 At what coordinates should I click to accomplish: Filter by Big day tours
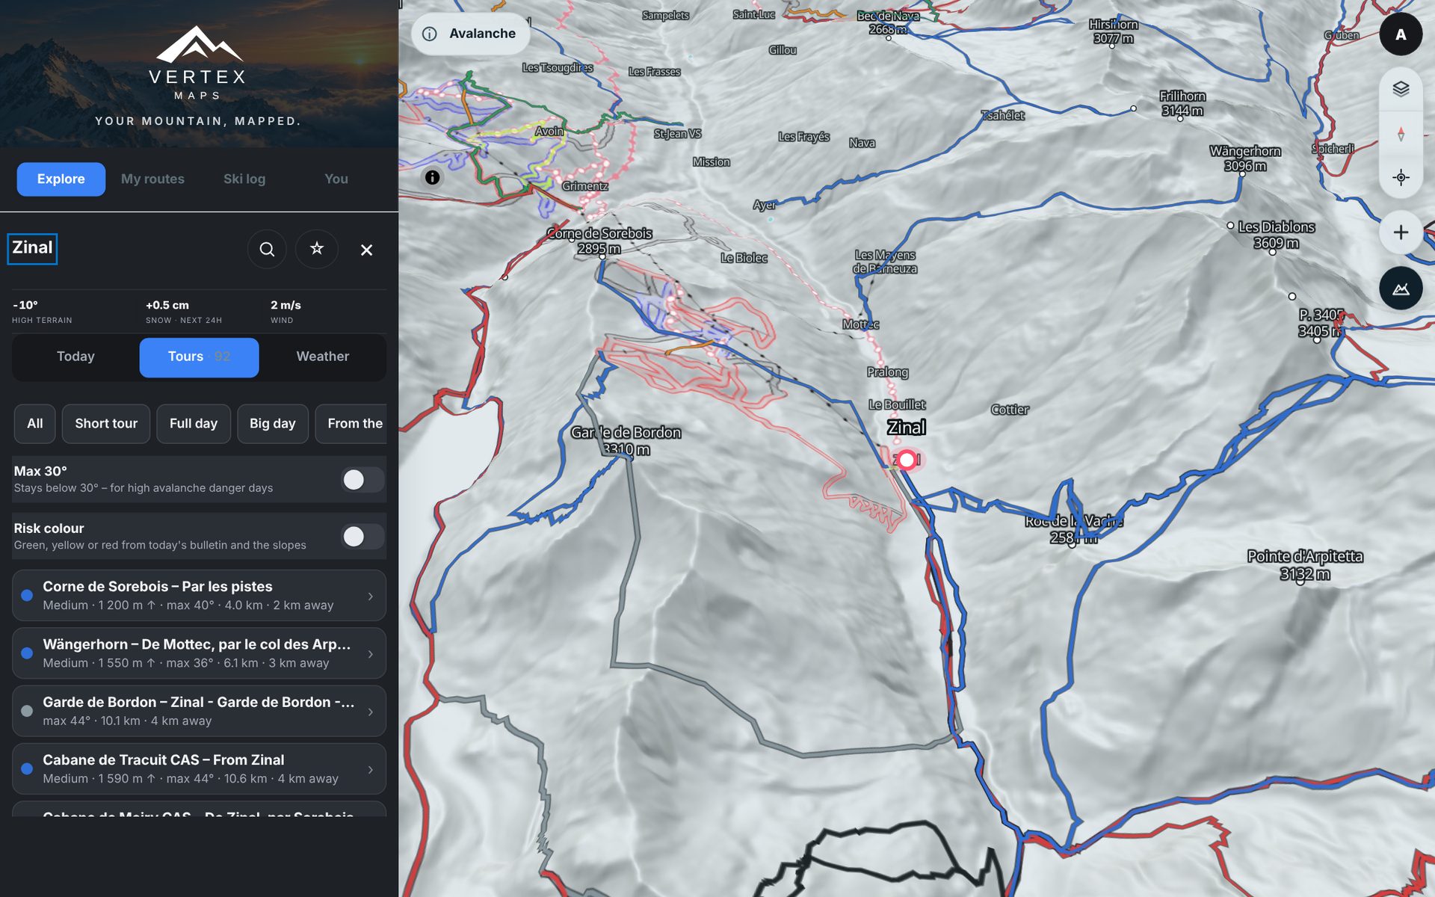(x=273, y=424)
